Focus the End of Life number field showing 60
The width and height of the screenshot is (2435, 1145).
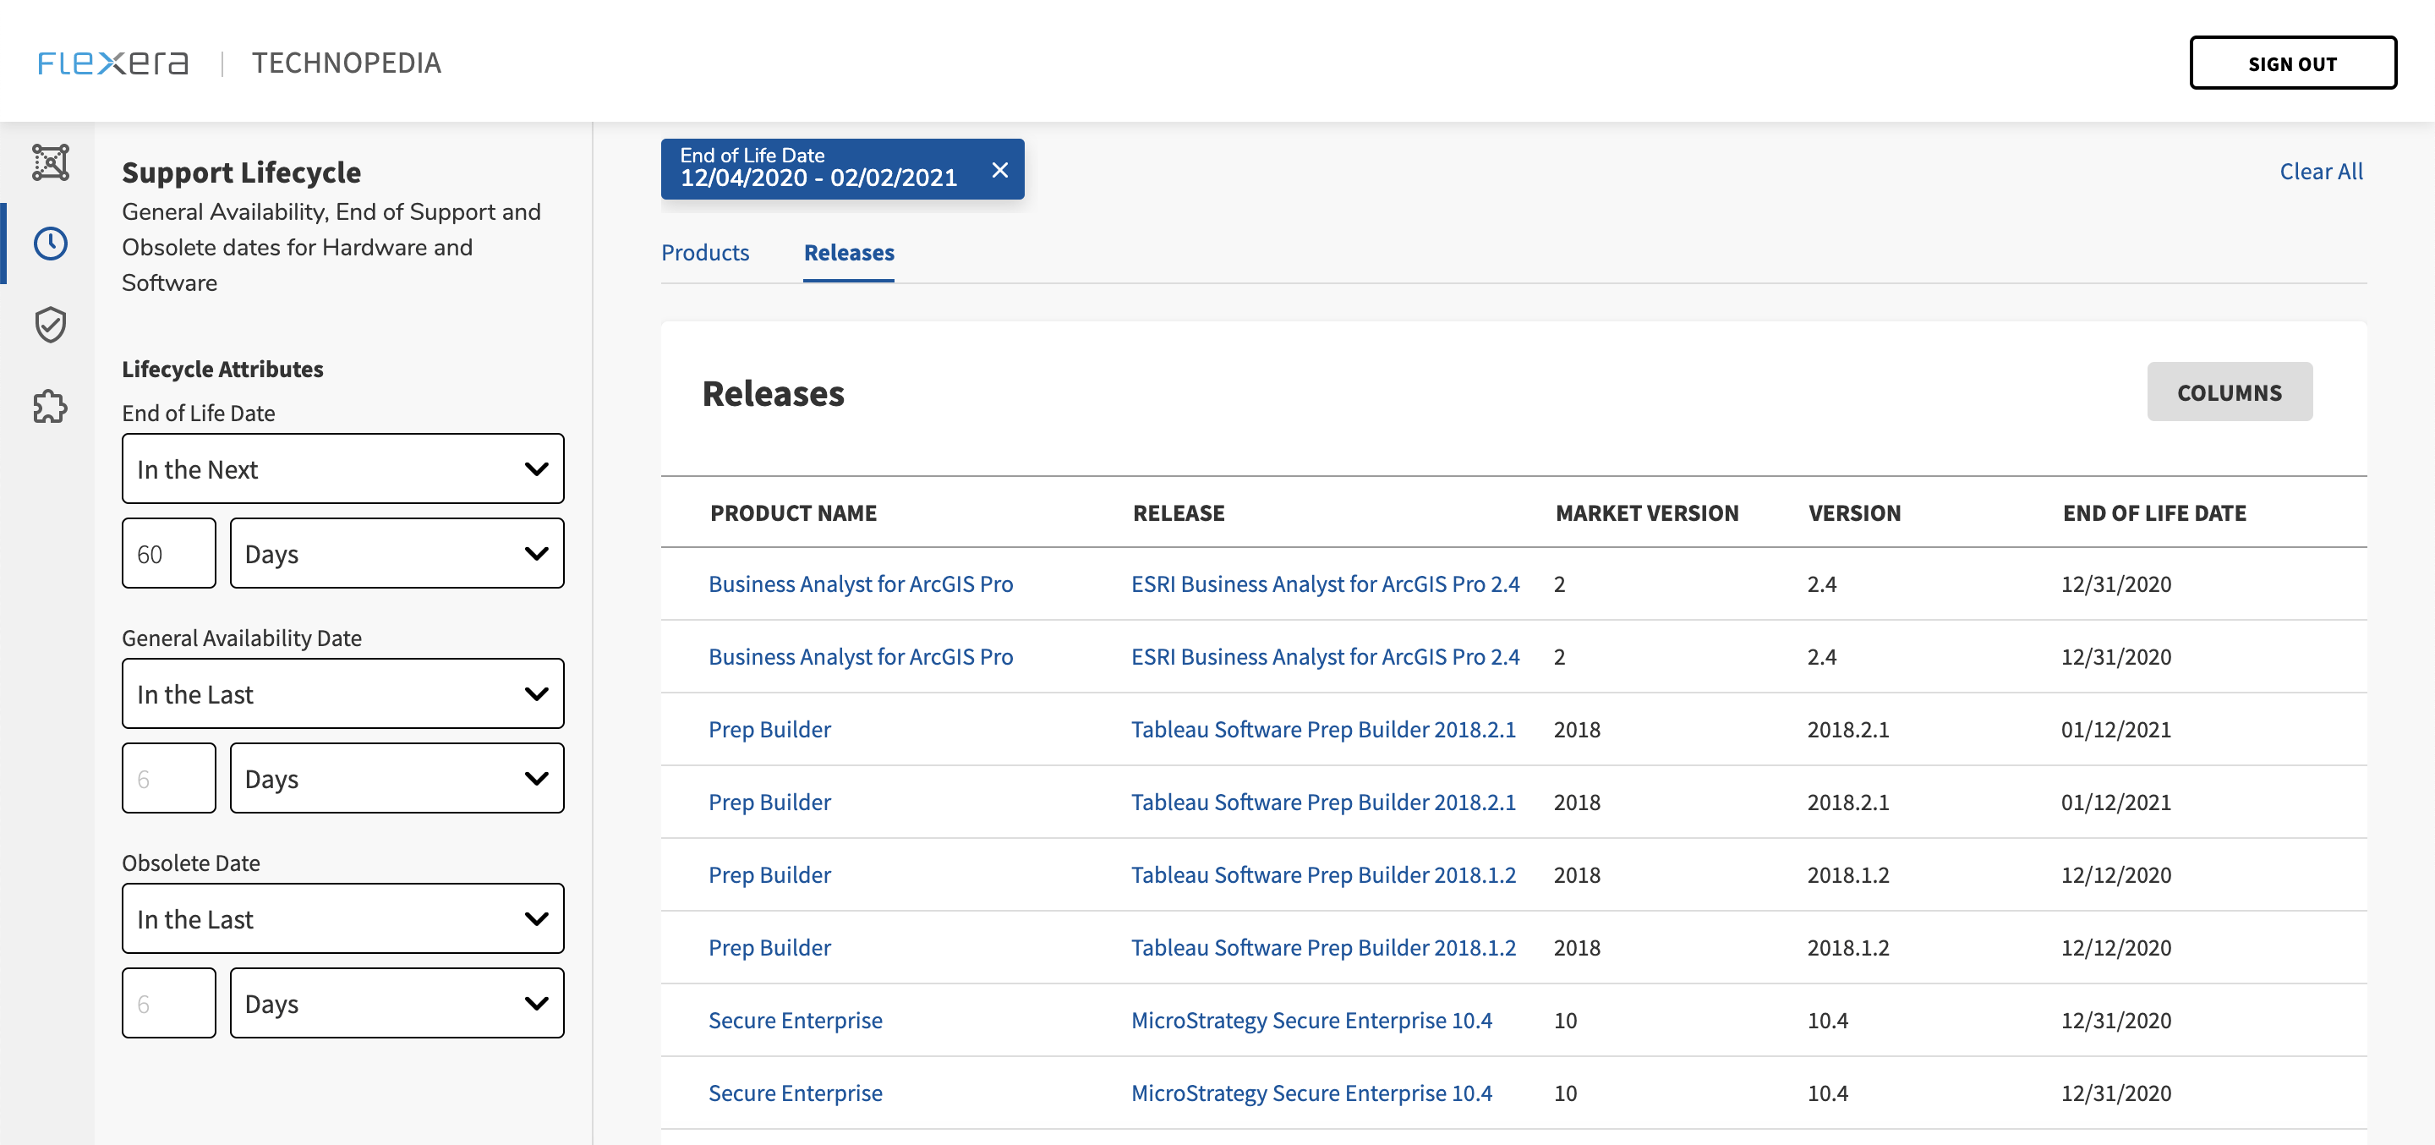168,553
